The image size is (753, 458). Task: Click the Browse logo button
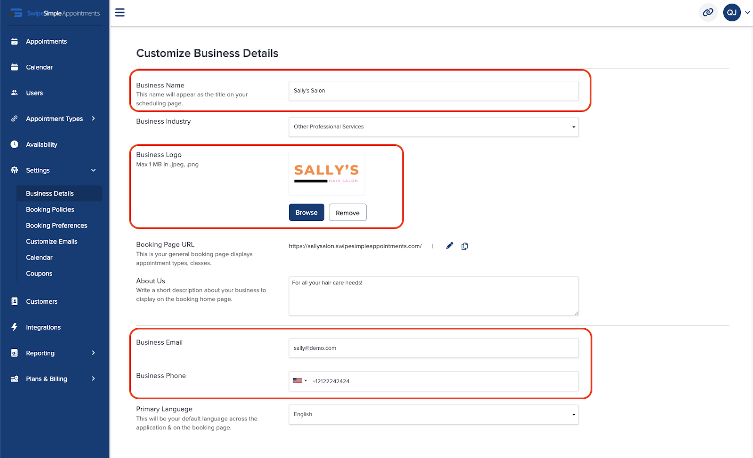(306, 213)
